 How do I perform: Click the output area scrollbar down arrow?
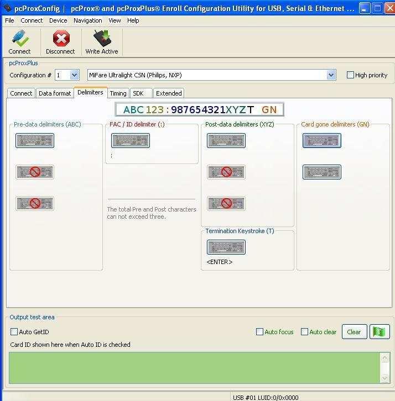(x=384, y=378)
